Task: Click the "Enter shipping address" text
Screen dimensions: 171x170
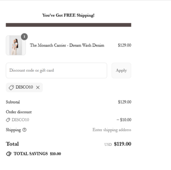Action: pyautogui.click(x=112, y=130)
